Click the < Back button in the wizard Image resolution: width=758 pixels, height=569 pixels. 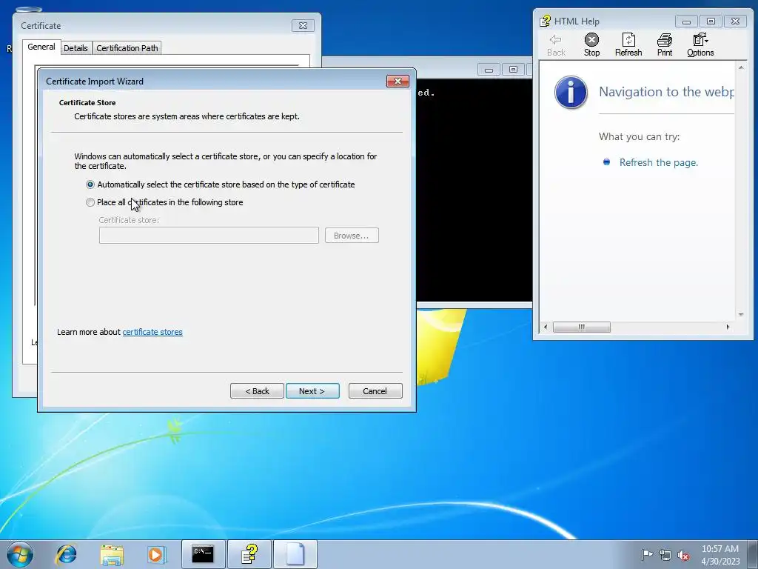257,391
